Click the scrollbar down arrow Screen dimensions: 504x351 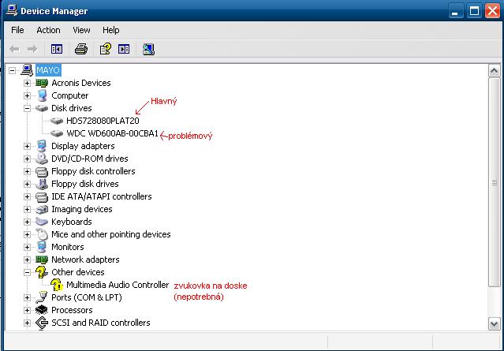(494, 323)
